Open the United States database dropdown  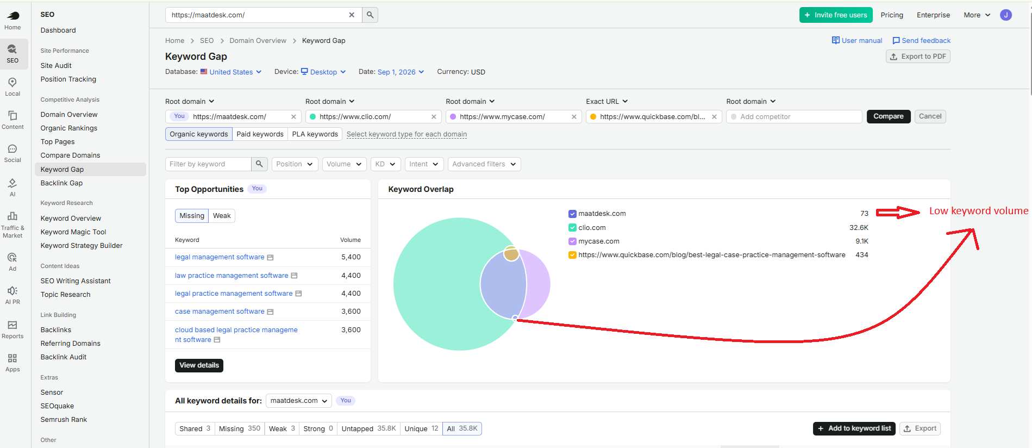point(231,72)
